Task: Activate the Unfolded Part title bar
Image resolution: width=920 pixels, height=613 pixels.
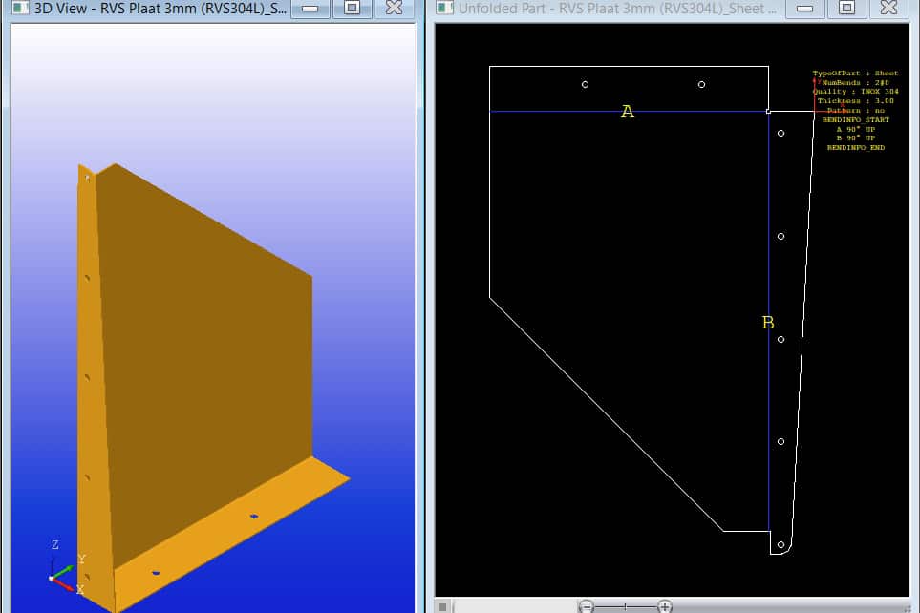Action: 611,9
